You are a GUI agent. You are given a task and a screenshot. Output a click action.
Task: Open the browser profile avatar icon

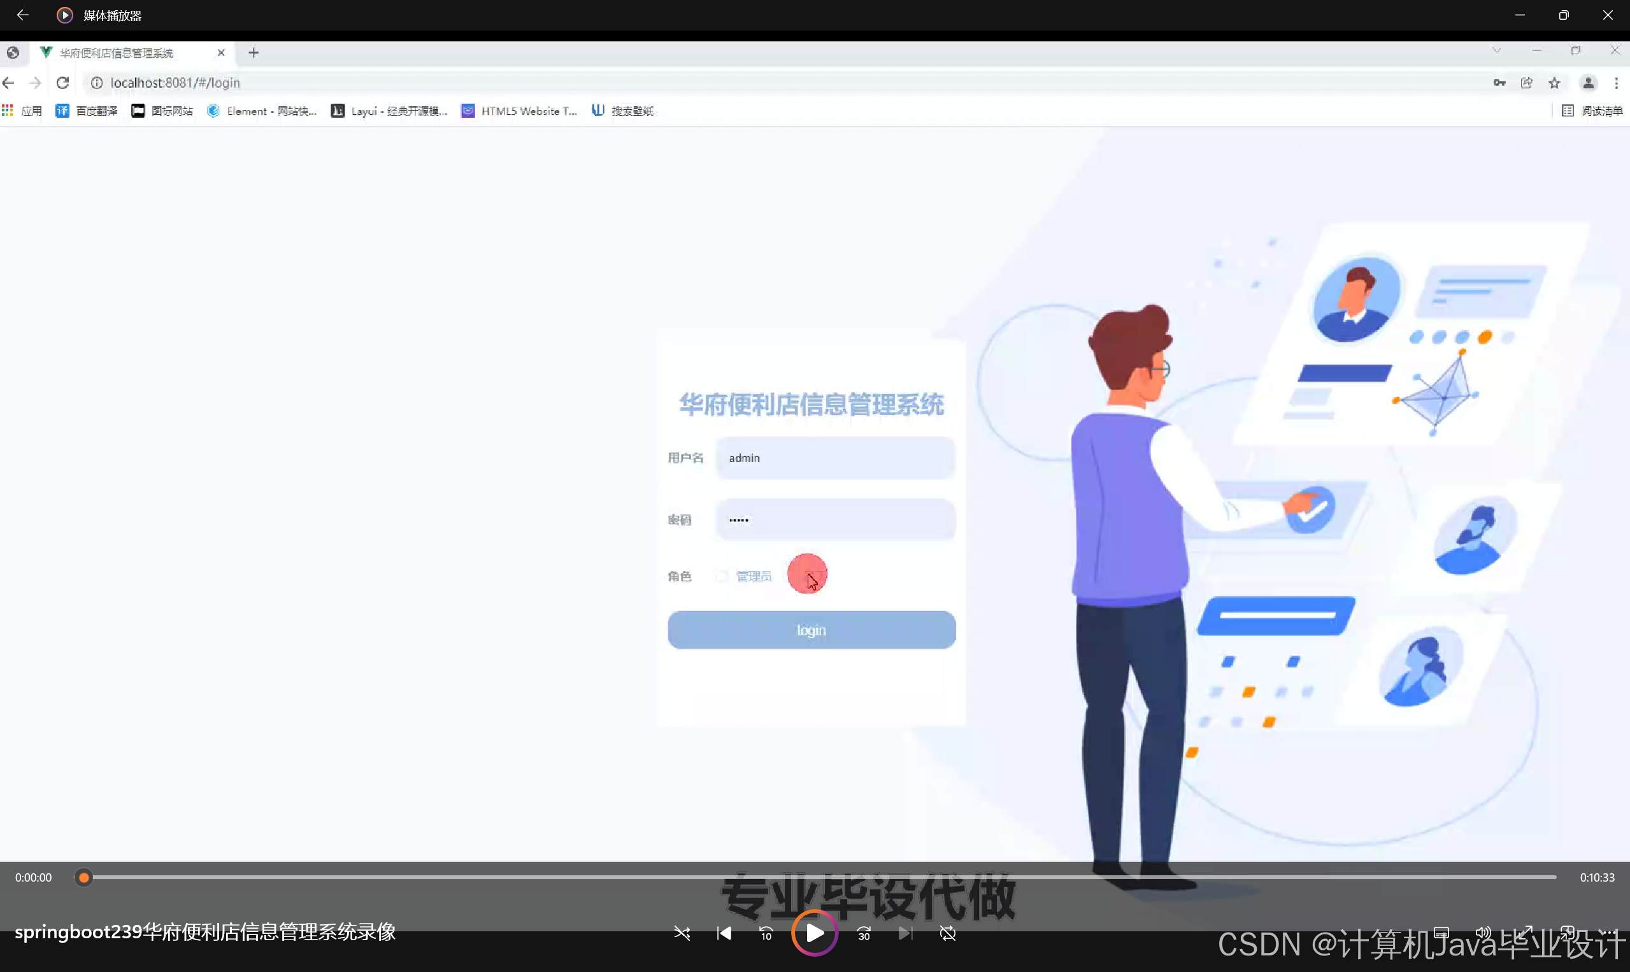pyautogui.click(x=1588, y=83)
